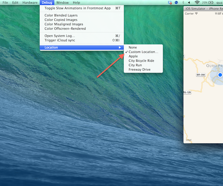
Task: Tap the BR-356 road shield on map
Action: coord(201,75)
